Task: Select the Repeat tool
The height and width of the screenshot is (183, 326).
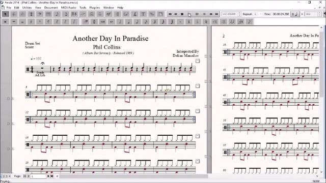Action: pyautogui.click(x=117, y=14)
